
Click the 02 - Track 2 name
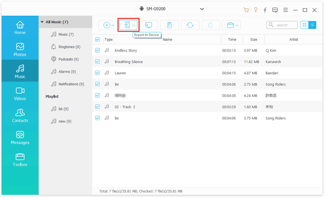pos(125,107)
